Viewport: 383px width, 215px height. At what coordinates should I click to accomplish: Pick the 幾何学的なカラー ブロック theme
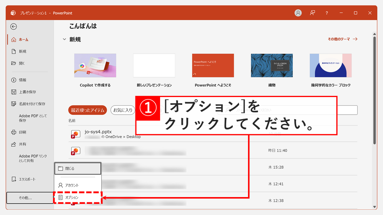331,66
